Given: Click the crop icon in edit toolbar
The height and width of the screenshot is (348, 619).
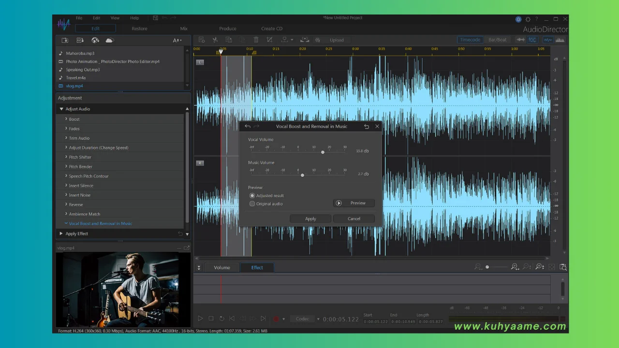Looking at the screenshot, I should tap(269, 40).
